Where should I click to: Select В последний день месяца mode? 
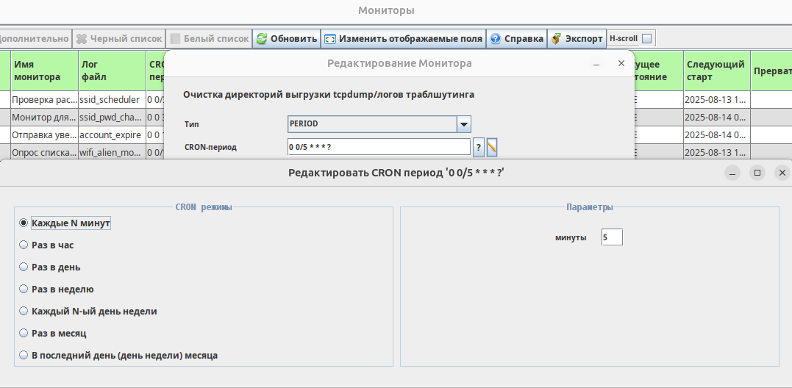[x=24, y=355]
